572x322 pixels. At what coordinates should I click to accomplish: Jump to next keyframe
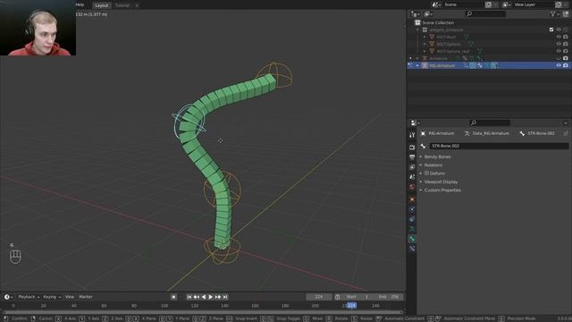pos(218,297)
